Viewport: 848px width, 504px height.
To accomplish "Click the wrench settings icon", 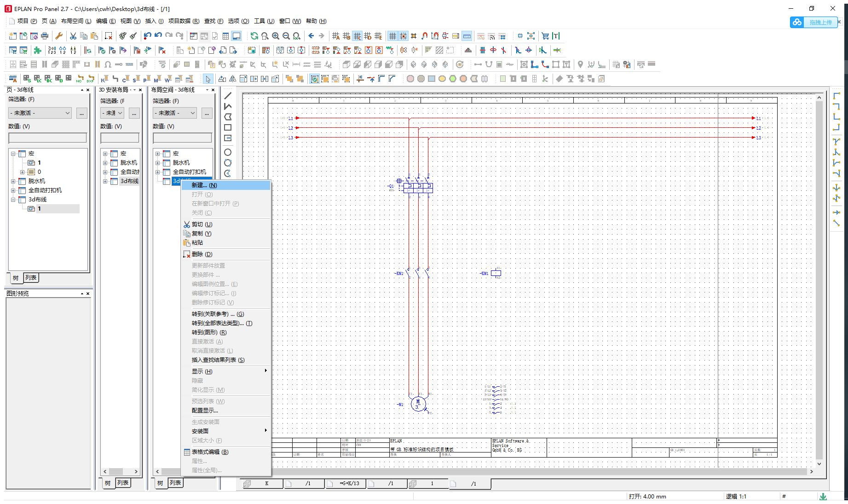I will tap(59, 36).
